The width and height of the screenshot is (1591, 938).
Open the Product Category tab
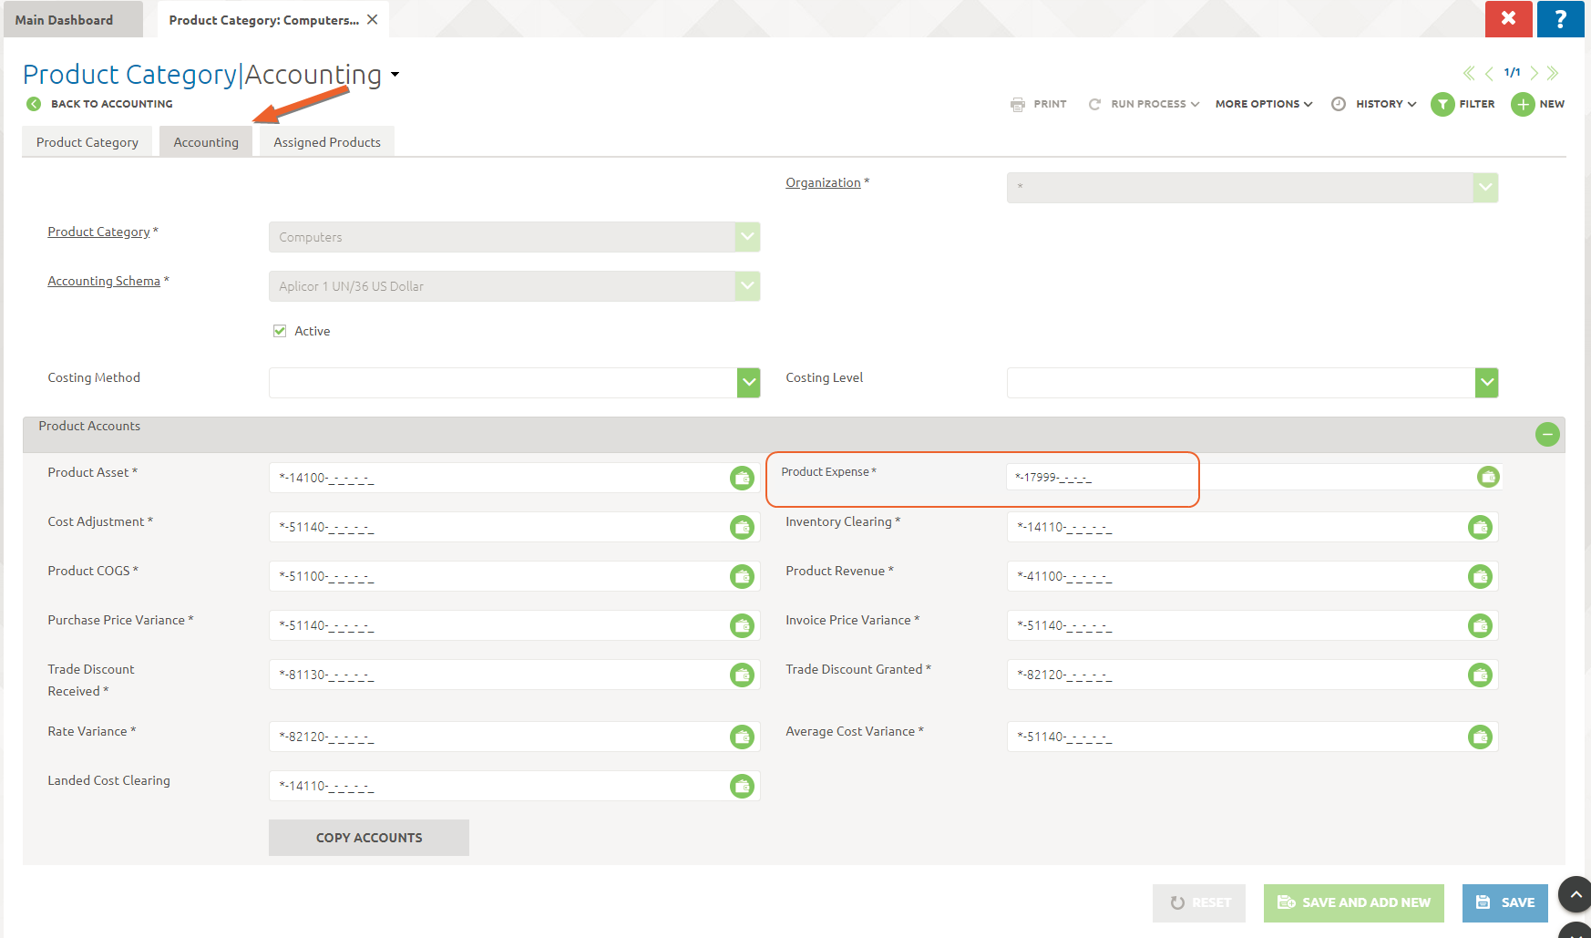coord(87,142)
